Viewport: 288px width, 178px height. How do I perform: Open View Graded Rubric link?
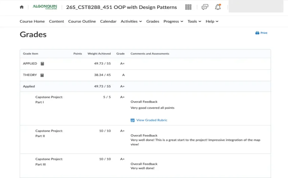tap(152, 120)
